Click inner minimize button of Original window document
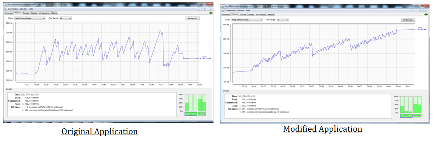Screen dimensions: 438x143 (199, 9)
